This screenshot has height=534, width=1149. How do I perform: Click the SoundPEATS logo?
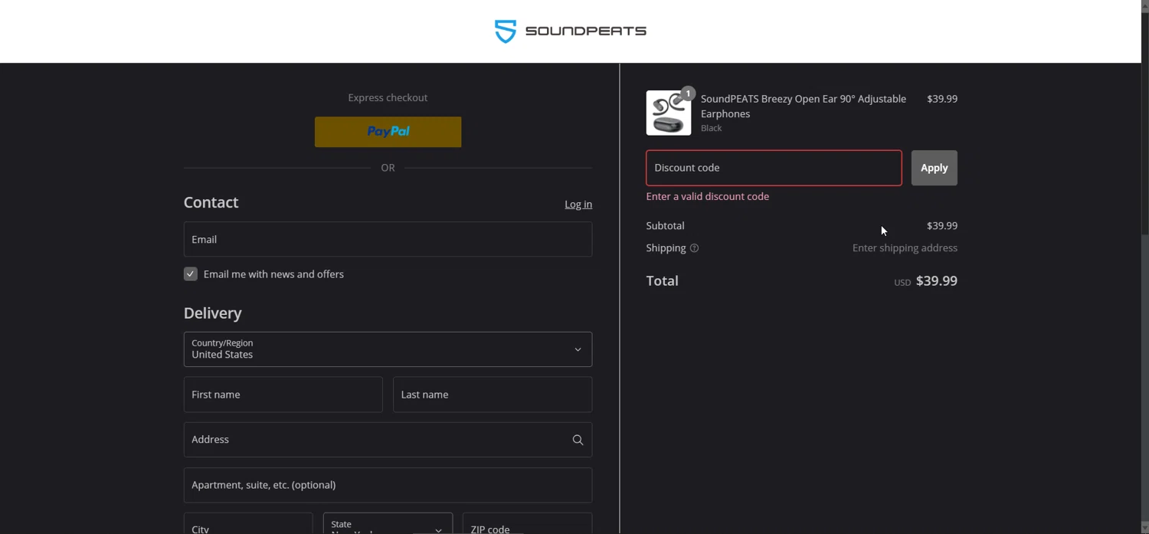tap(571, 31)
